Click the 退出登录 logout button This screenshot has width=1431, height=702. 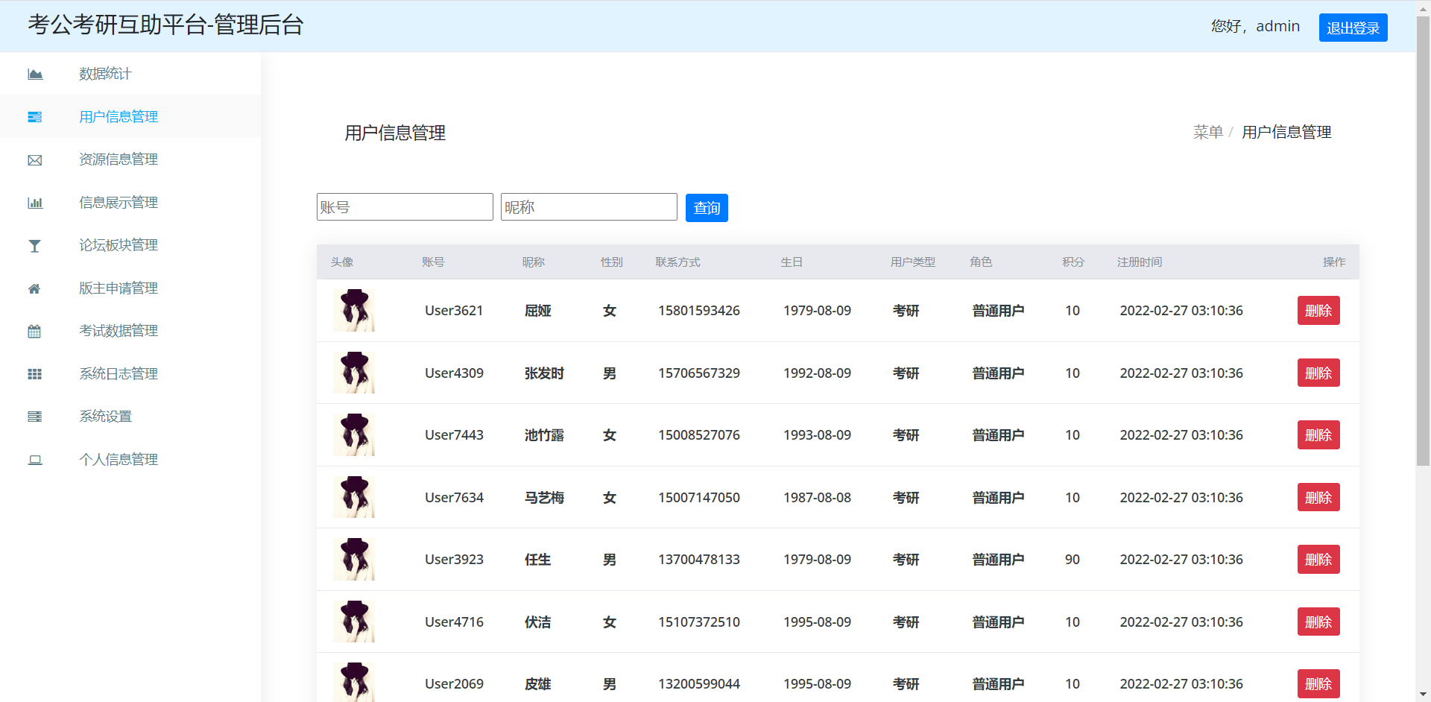pyautogui.click(x=1353, y=28)
